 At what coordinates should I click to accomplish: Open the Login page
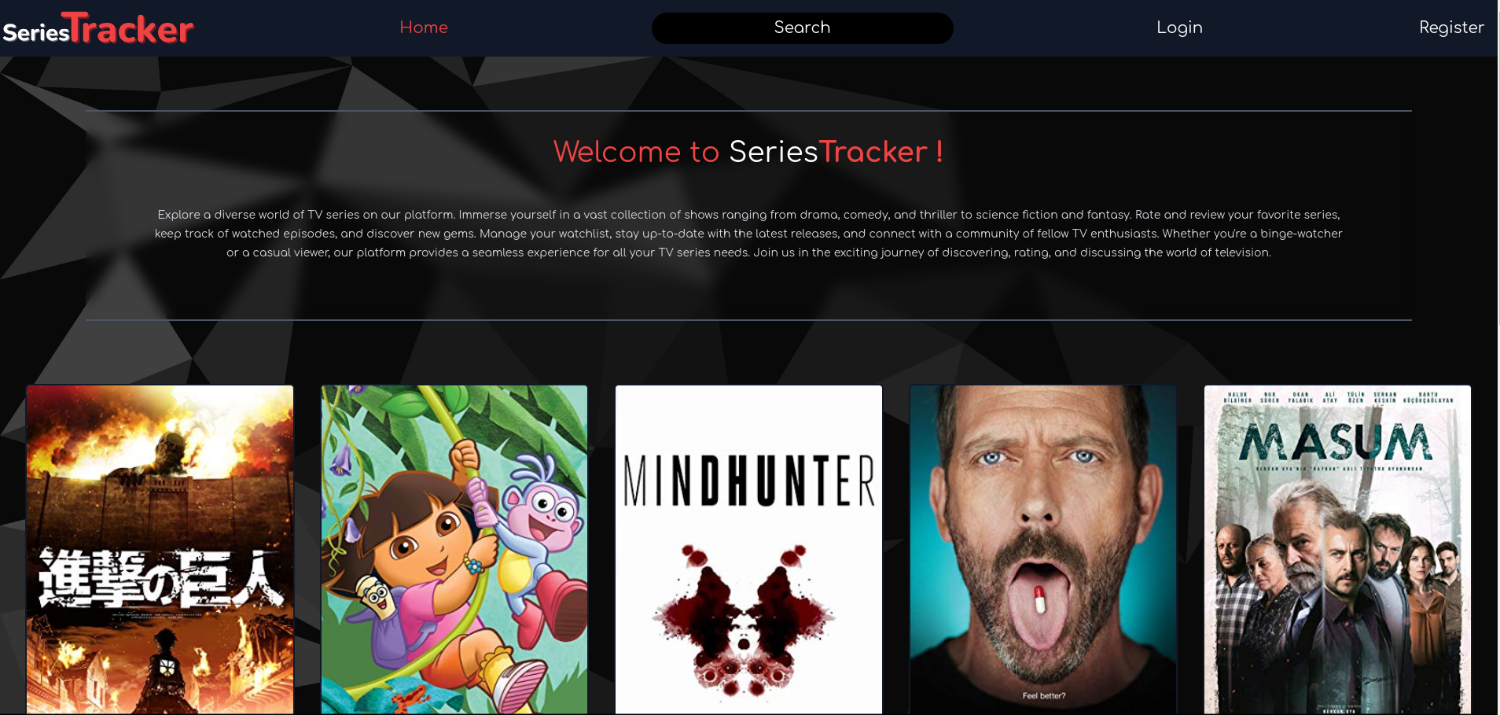(x=1179, y=28)
